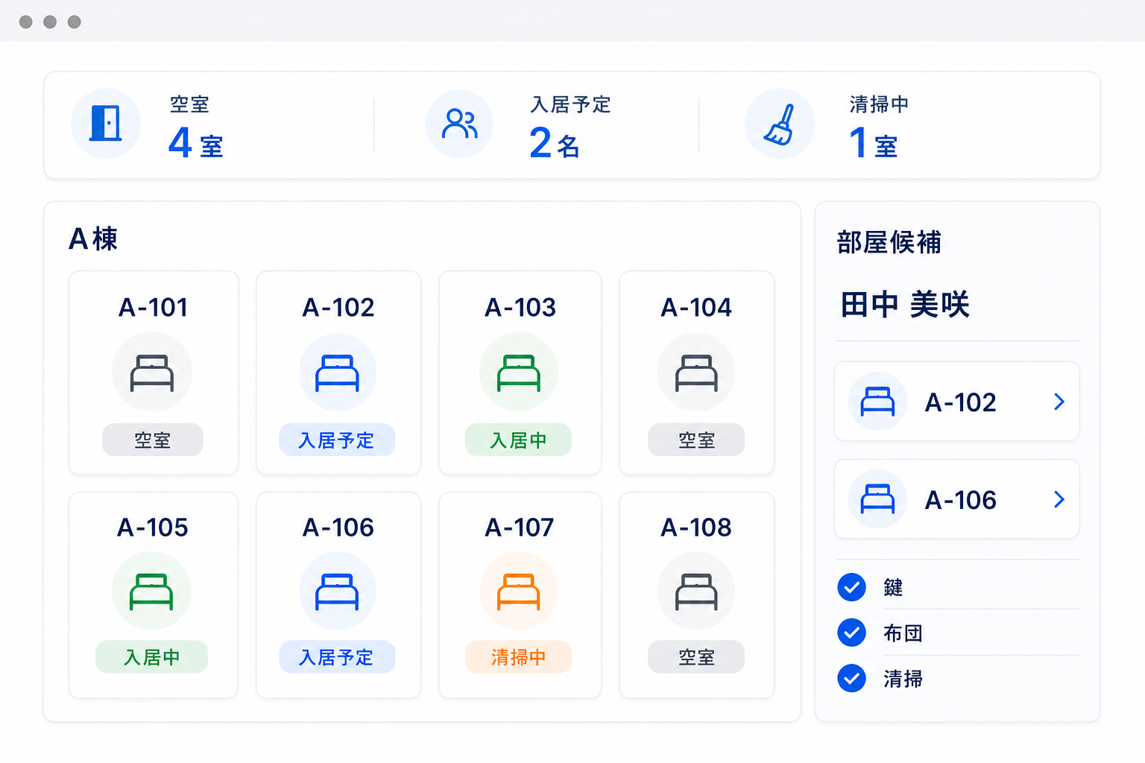The image size is (1145, 763).
Task: Click the A棟 building heading
Action: coord(93,239)
